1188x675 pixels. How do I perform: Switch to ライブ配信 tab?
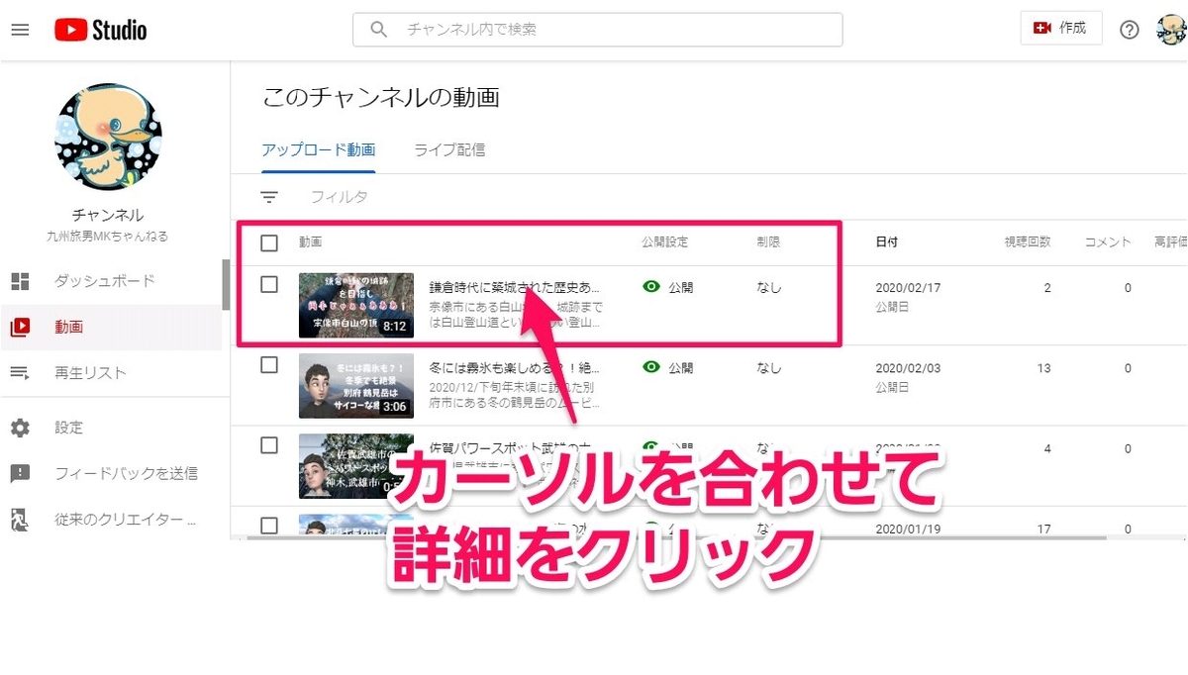(x=449, y=150)
